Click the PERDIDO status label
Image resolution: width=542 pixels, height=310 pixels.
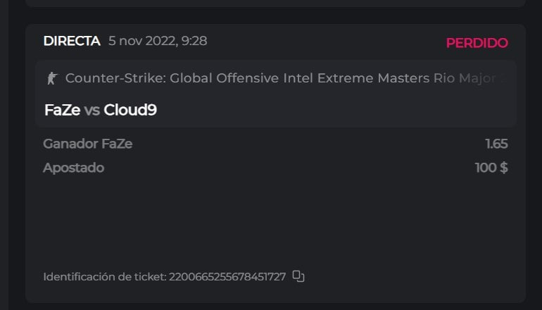pyautogui.click(x=477, y=43)
